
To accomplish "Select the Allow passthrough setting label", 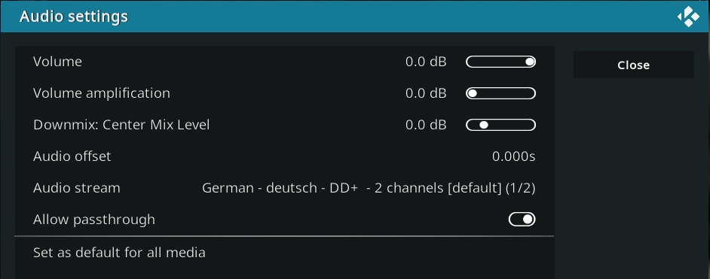I will click(x=94, y=220).
